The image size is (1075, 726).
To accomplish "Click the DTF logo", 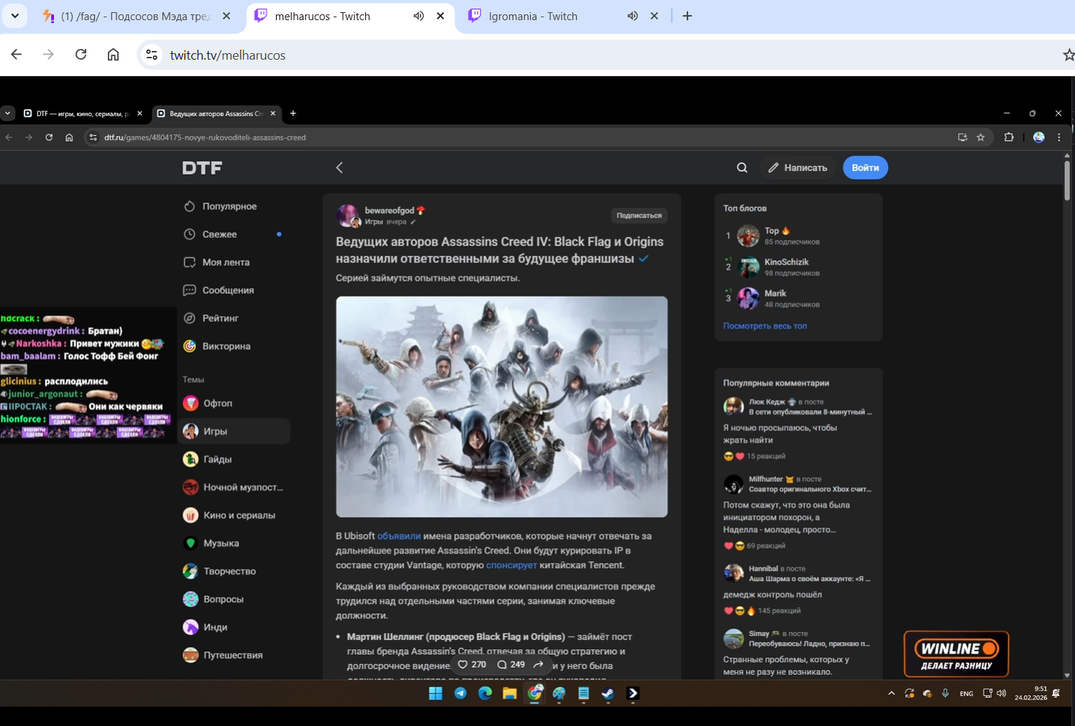I will tap(202, 167).
